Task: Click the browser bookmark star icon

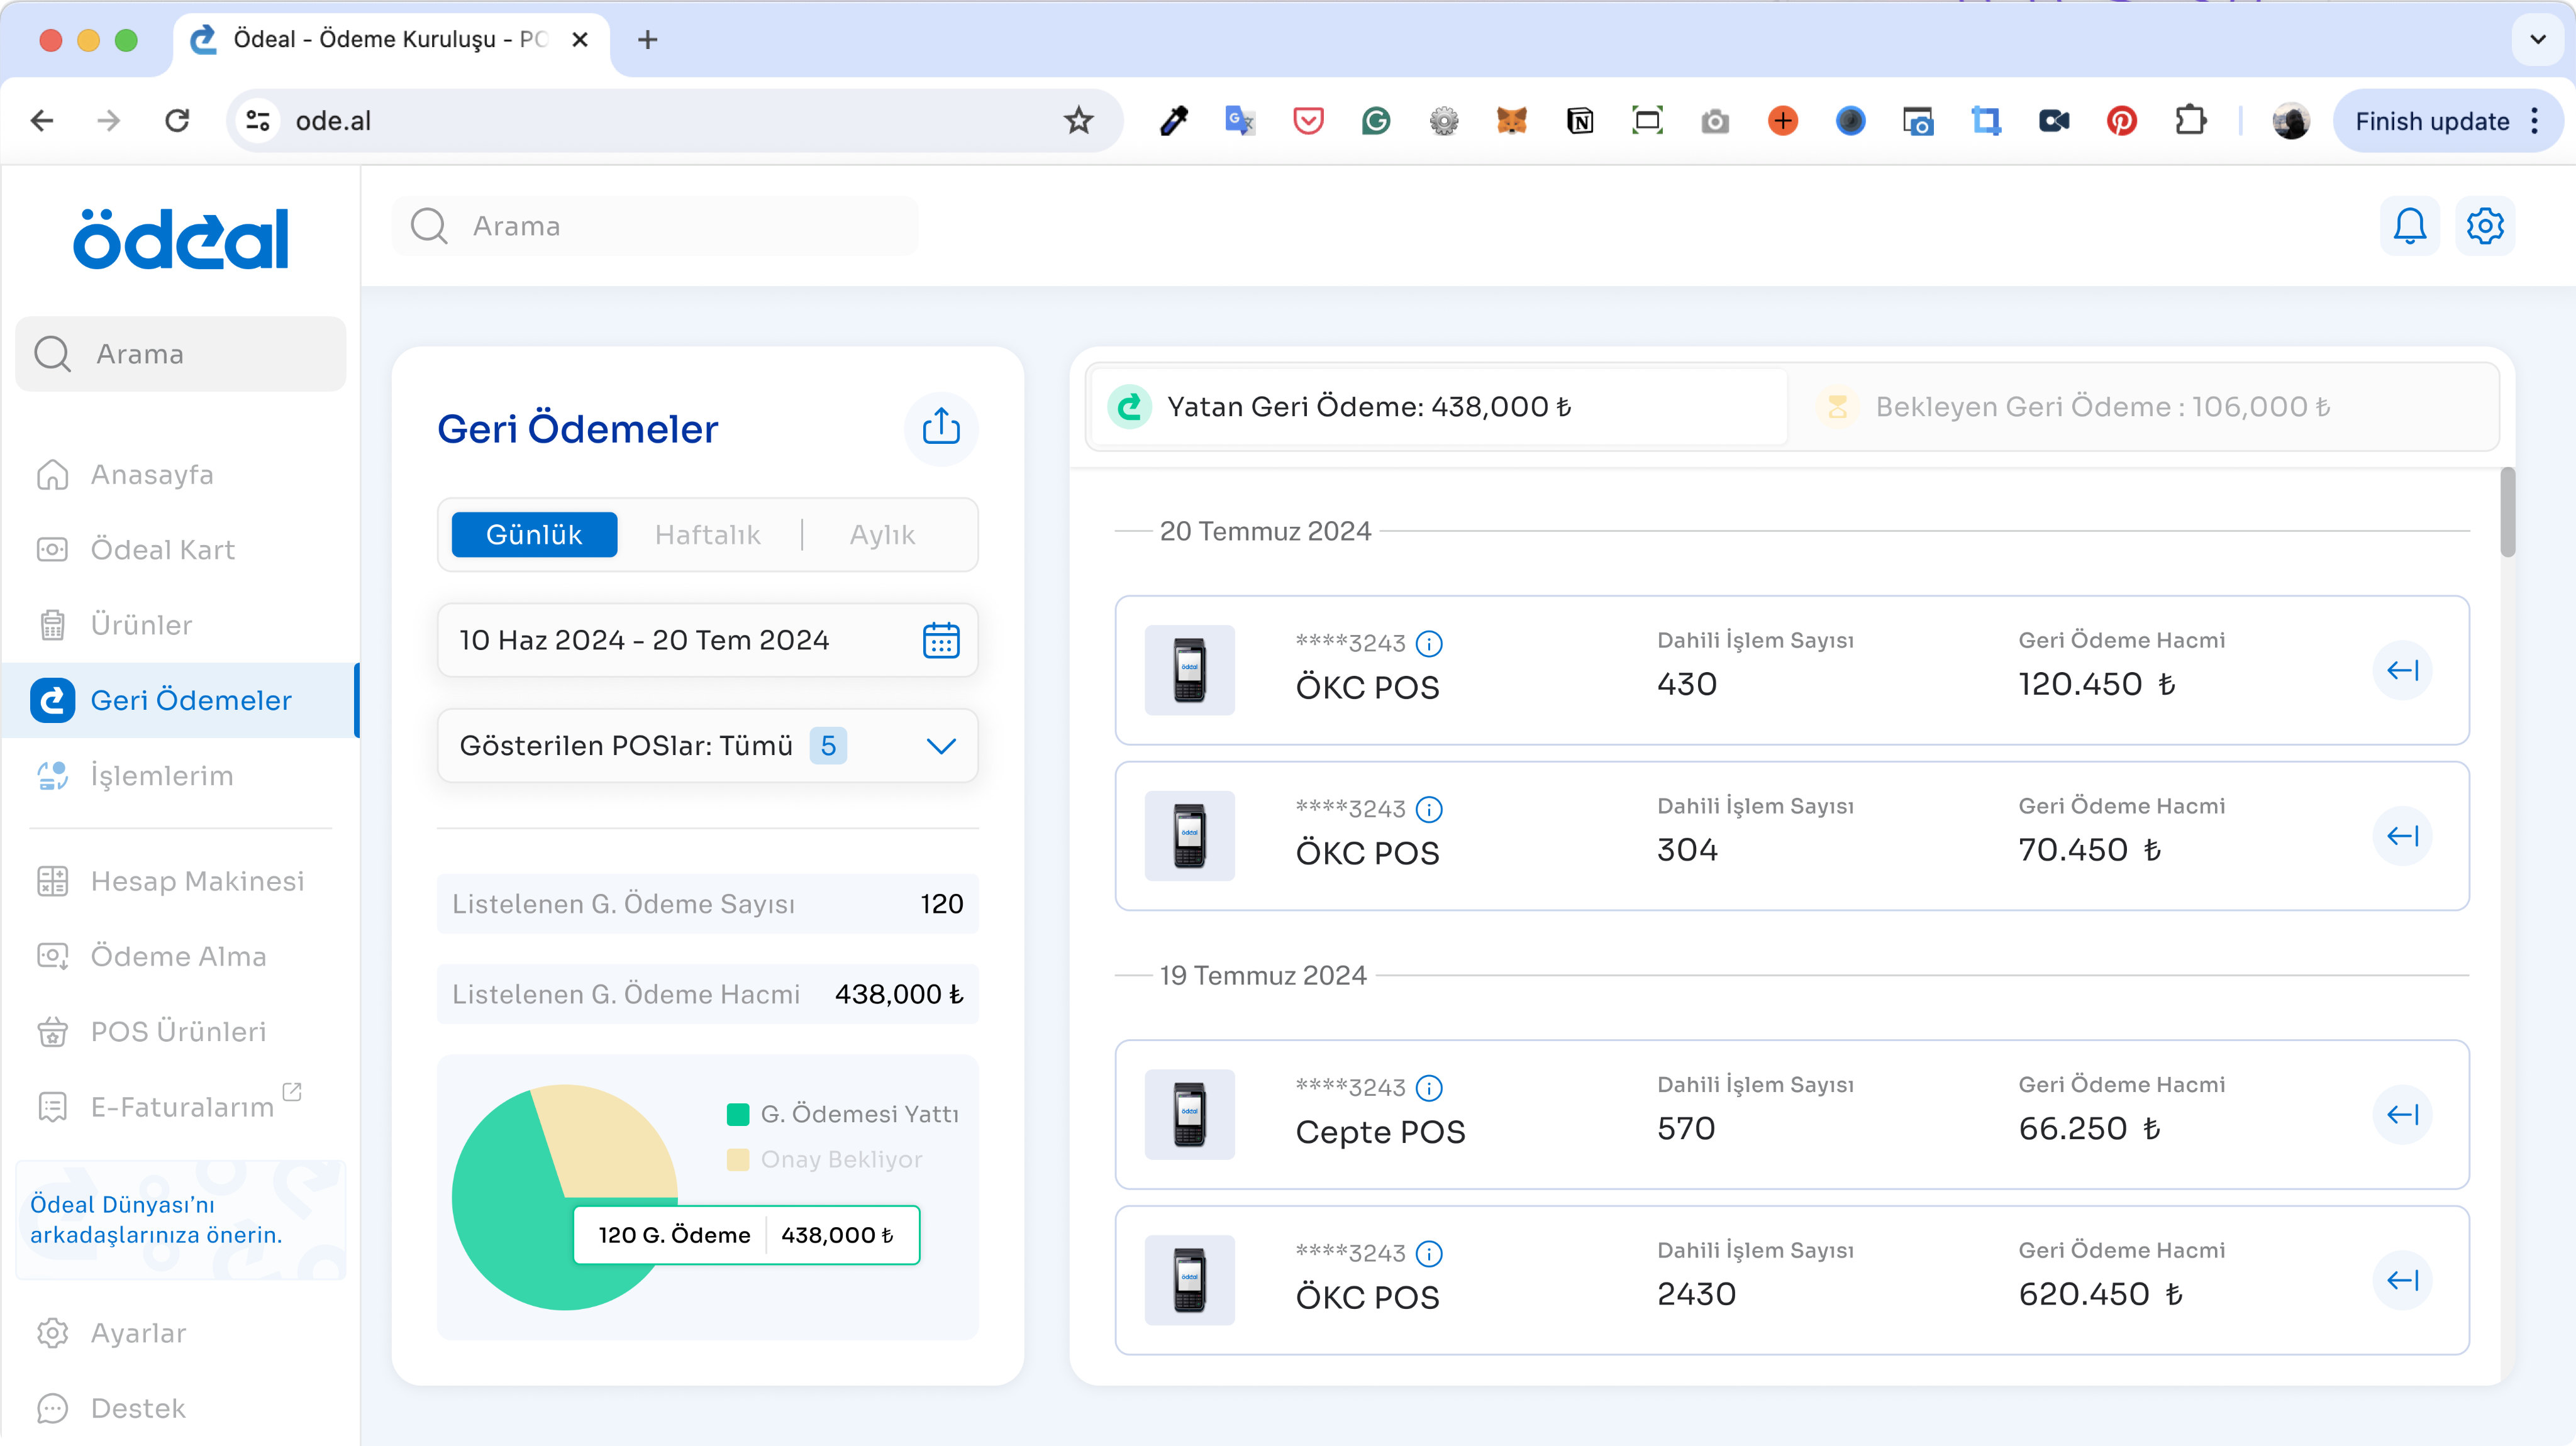Action: (x=1078, y=121)
